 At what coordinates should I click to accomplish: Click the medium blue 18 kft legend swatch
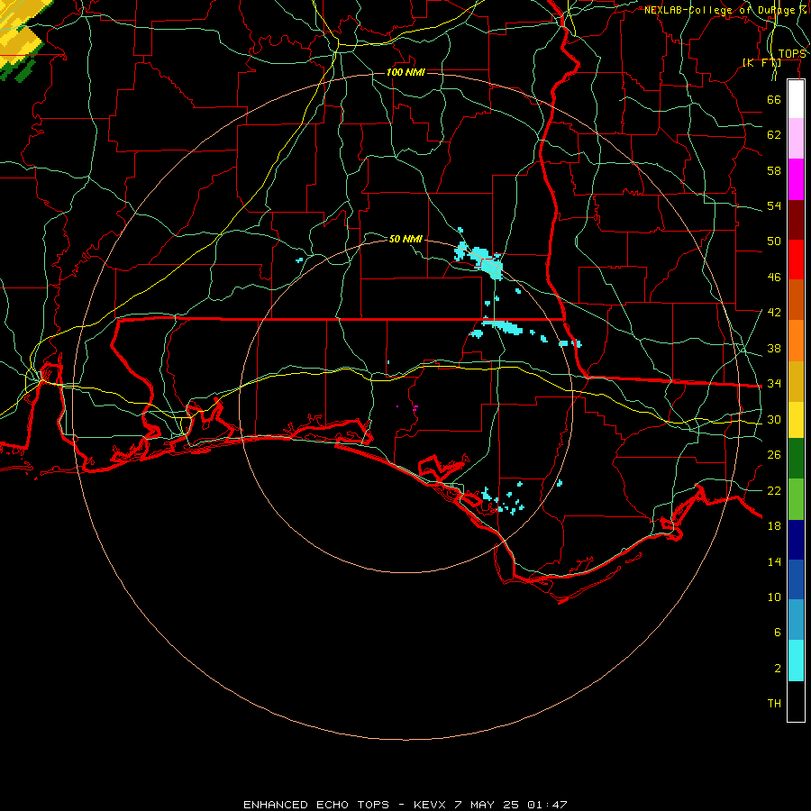pos(796,579)
